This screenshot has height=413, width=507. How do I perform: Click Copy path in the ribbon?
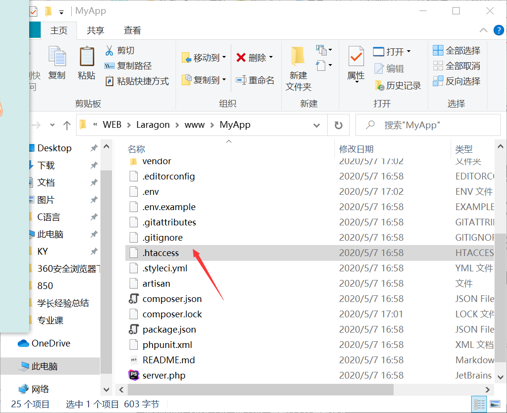pos(128,66)
